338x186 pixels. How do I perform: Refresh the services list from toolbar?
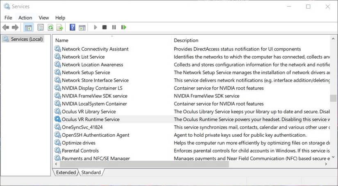(50, 27)
